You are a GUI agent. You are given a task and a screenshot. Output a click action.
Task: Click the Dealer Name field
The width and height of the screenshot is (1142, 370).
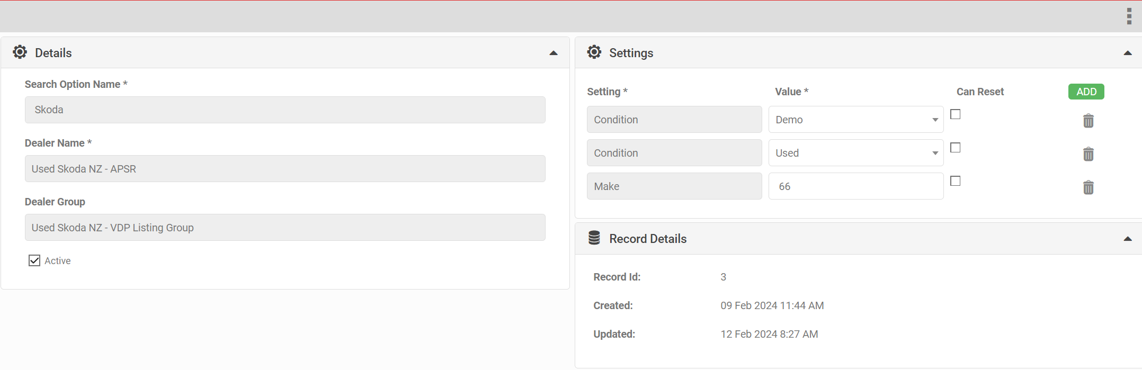click(285, 168)
